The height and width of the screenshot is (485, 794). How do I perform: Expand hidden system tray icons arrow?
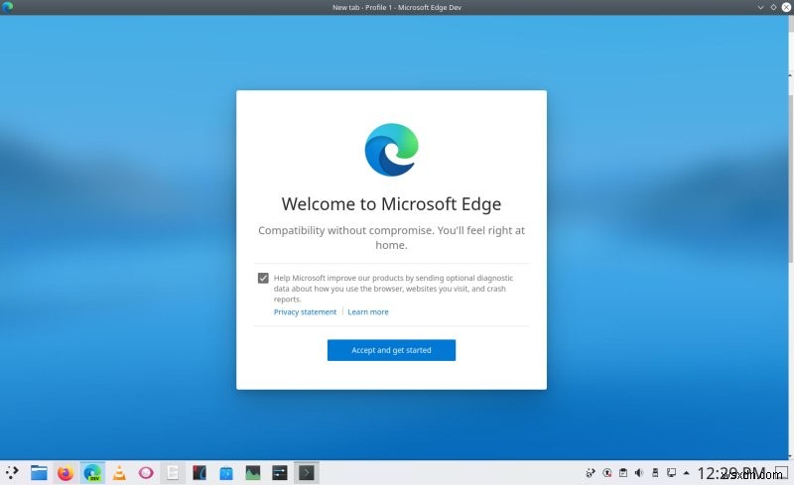[x=686, y=473]
